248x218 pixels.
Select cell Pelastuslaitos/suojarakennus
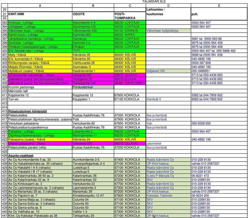click(40, 127)
